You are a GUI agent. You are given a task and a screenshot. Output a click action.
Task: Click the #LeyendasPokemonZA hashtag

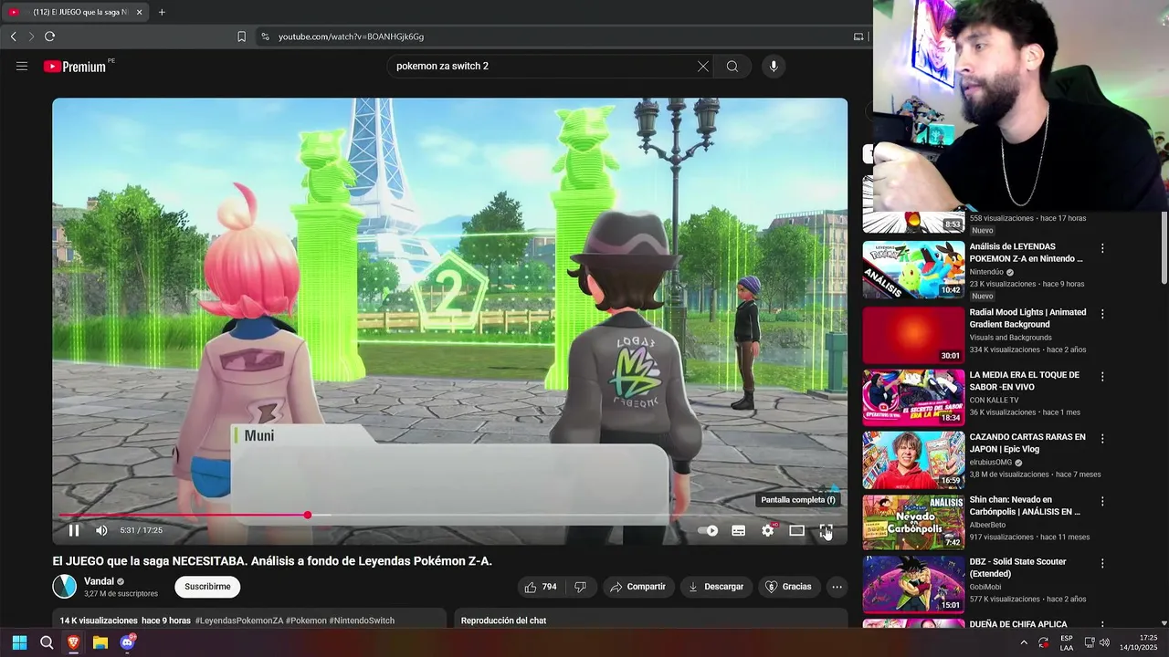click(x=238, y=620)
